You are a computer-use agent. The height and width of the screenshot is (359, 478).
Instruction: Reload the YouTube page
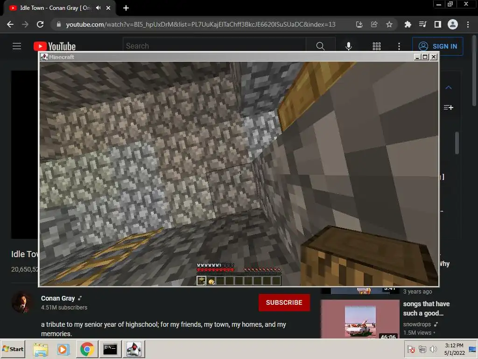pyautogui.click(x=40, y=24)
